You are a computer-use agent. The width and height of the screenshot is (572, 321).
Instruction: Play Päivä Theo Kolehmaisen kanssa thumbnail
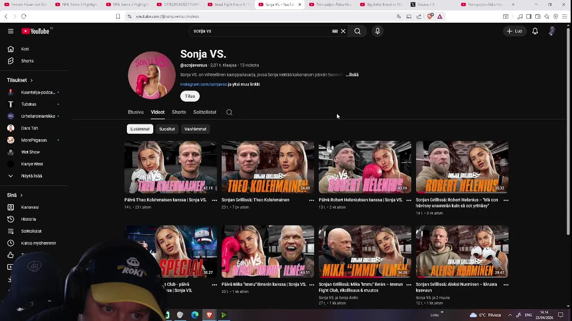[x=171, y=167]
